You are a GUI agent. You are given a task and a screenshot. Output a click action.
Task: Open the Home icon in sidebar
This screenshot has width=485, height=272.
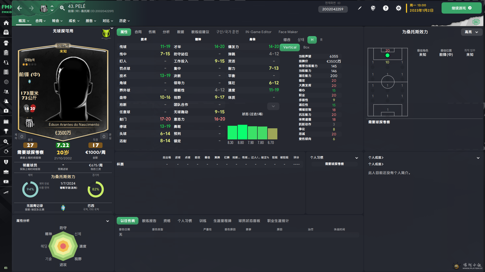coord(6,23)
